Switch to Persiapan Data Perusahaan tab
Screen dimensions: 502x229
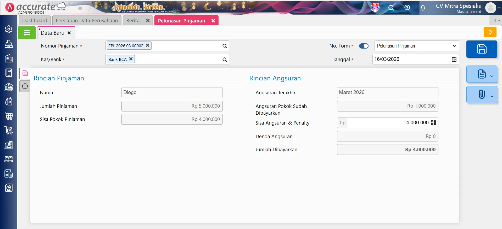(x=87, y=20)
